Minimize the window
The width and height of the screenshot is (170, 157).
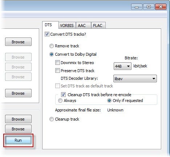point(137,7)
